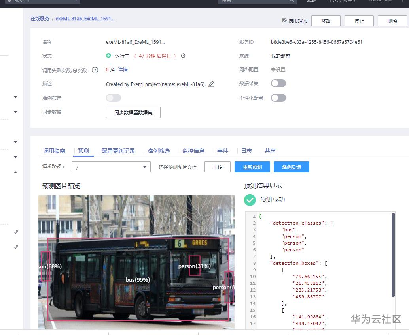Go back to 在线服务 breadcrumb
Viewport: 409px width, 335px height.
[40, 19]
